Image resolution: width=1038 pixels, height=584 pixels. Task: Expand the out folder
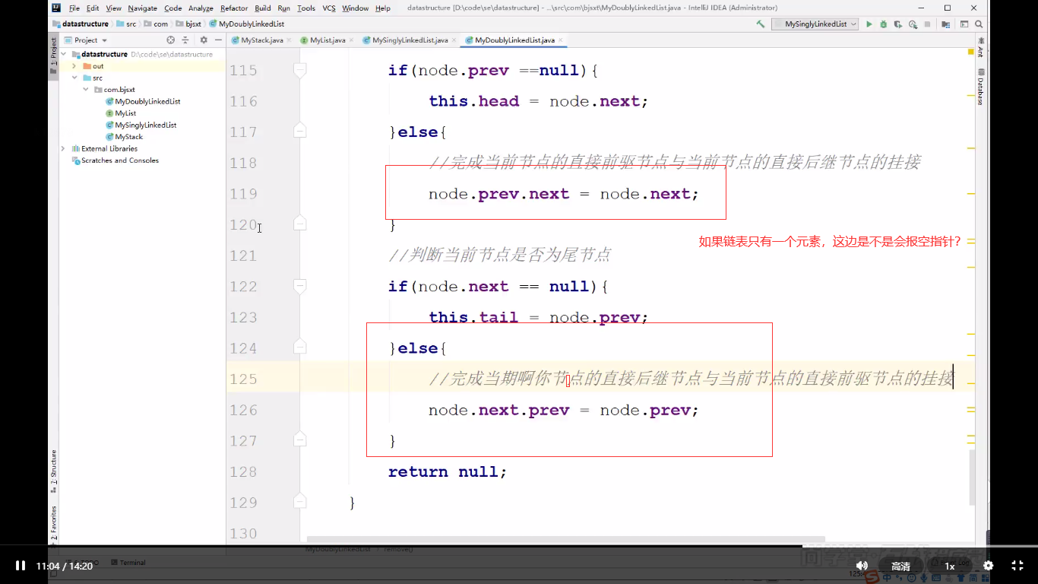pos(74,66)
